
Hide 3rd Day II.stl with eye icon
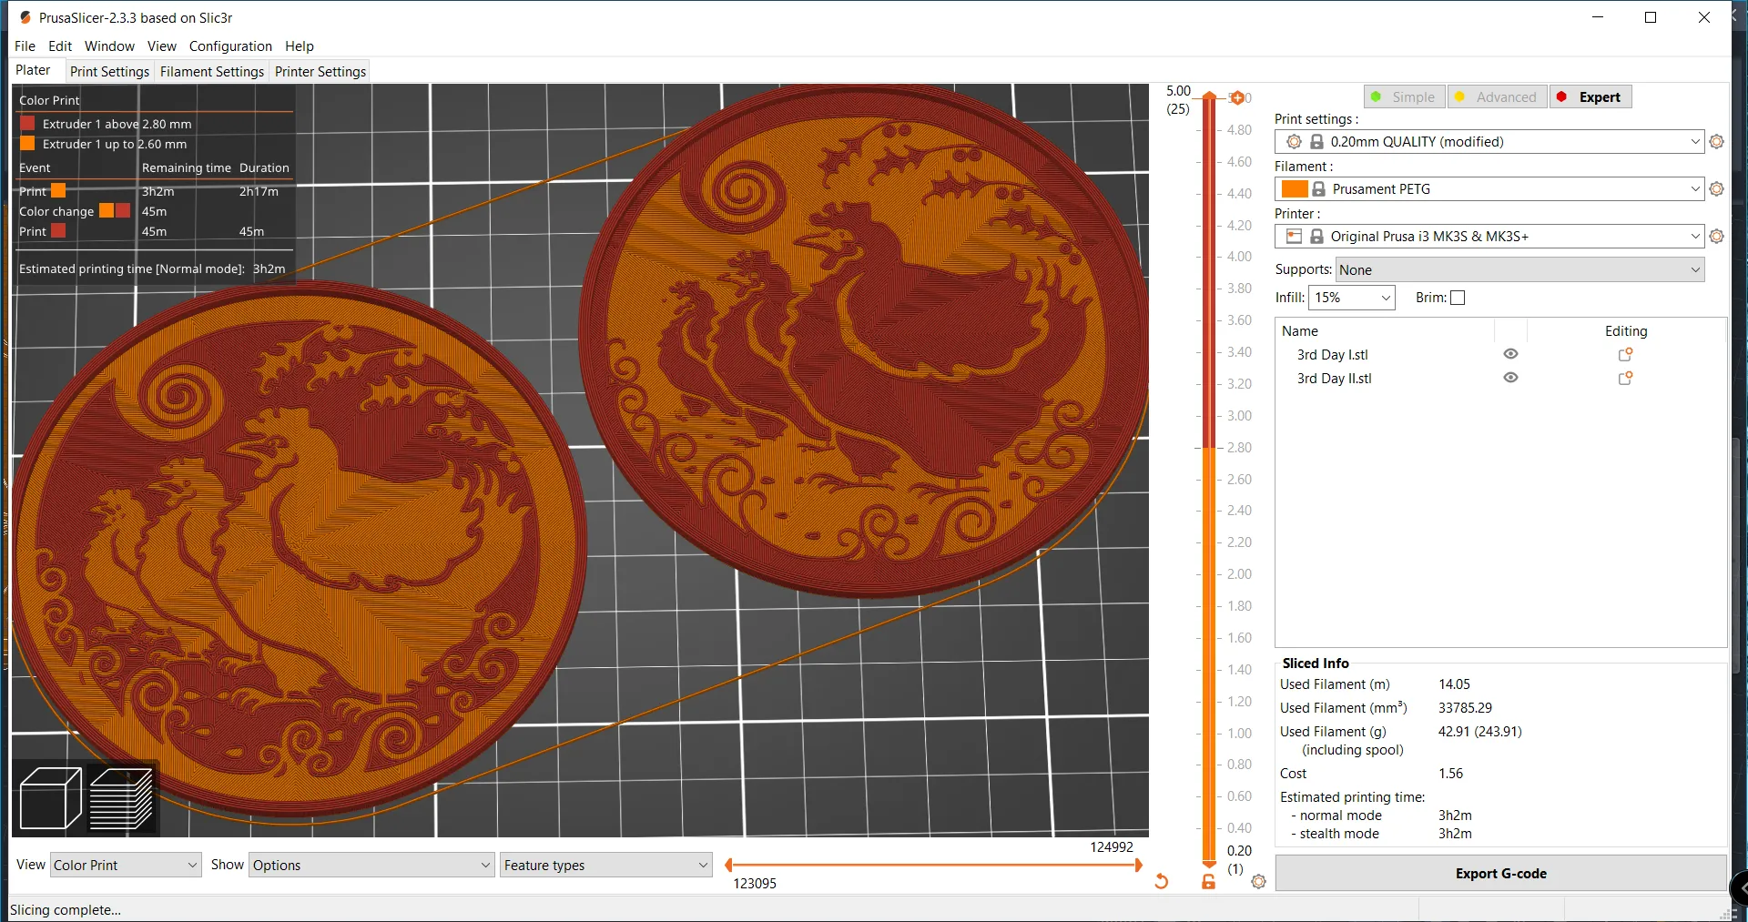[1510, 378]
